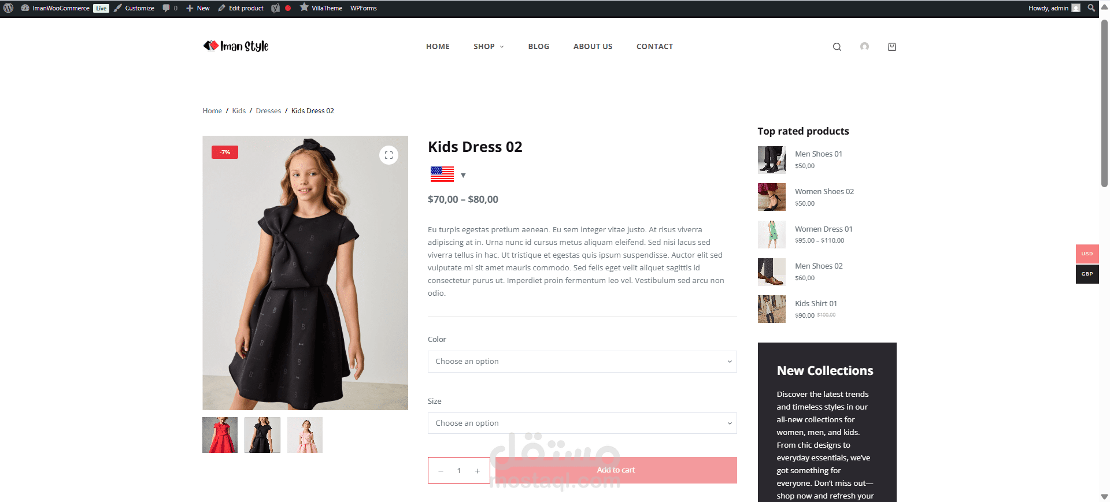The height and width of the screenshot is (502, 1110).
Task: Click the Men Shoes 01 thumbnail image
Action: [x=772, y=160]
